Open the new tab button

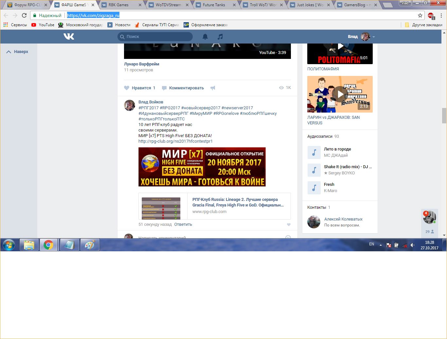[x=387, y=5]
